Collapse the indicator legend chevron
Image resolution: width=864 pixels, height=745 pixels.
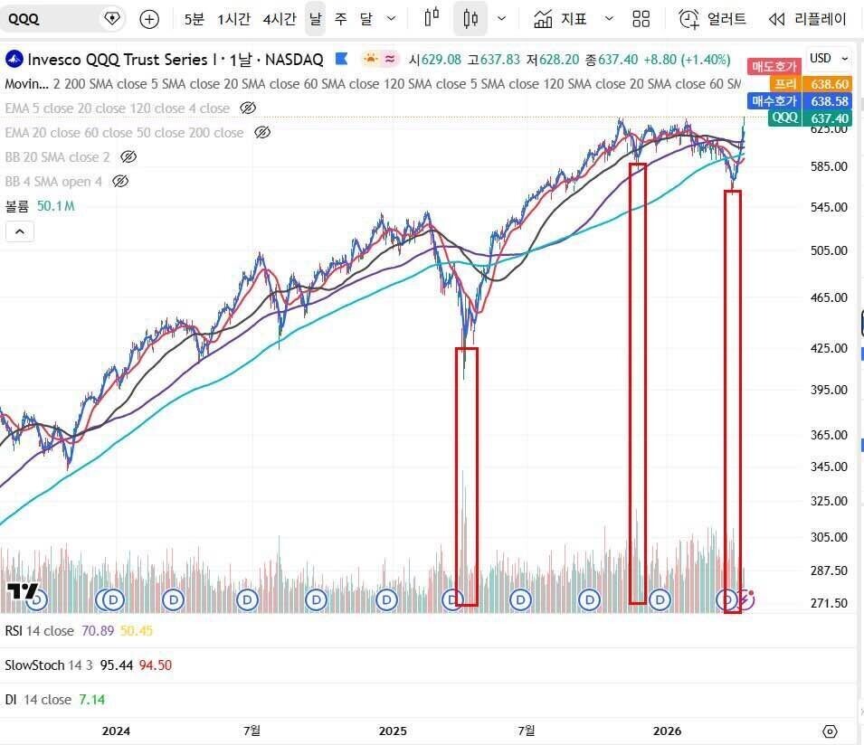click(x=20, y=231)
